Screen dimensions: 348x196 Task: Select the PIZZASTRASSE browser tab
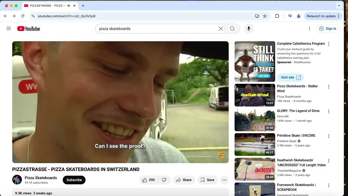[x=43, y=5]
